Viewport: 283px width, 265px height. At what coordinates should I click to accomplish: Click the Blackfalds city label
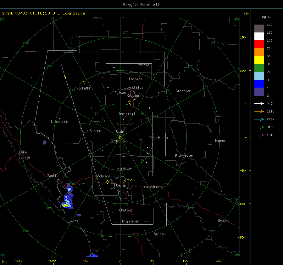(x=134, y=87)
